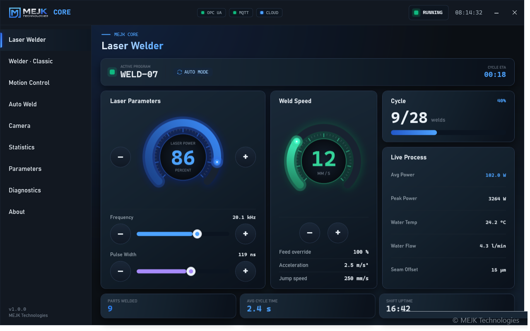Open the Laser Welder page
This screenshot has width=530, height=331.
46,40
